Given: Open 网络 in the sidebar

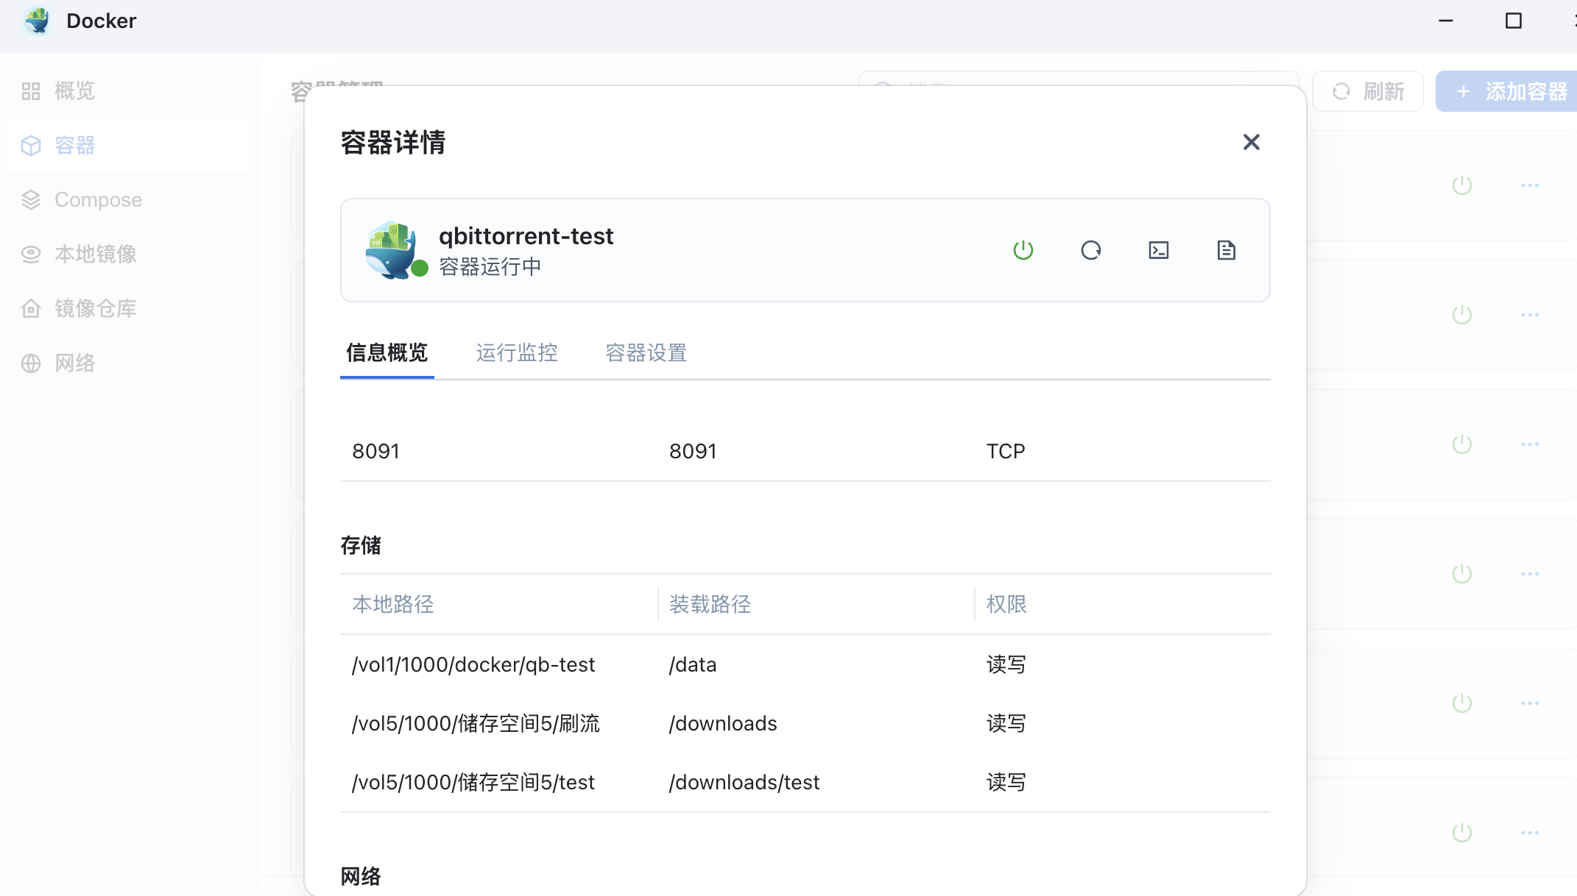Looking at the screenshot, I should pos(128,363).
